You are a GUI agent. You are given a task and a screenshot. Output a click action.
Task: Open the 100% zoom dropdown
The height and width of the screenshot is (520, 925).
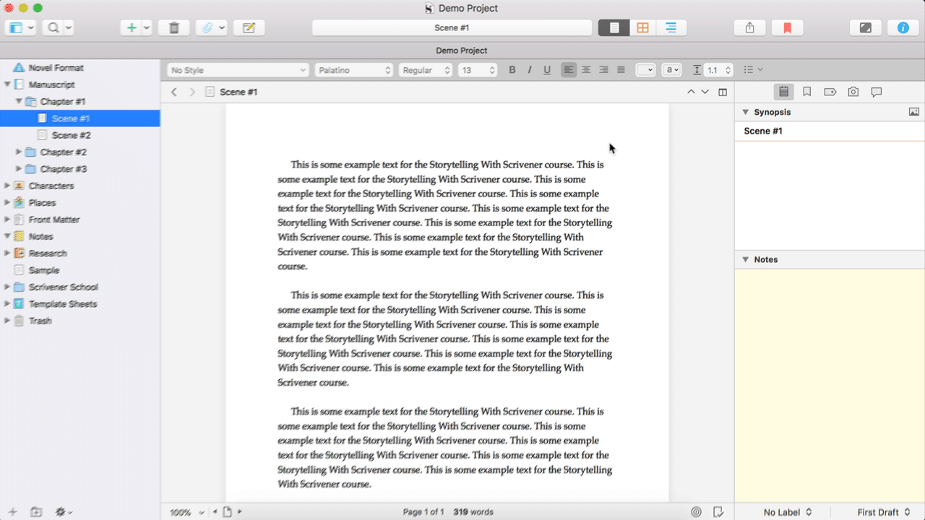click(x=187, y=512)
